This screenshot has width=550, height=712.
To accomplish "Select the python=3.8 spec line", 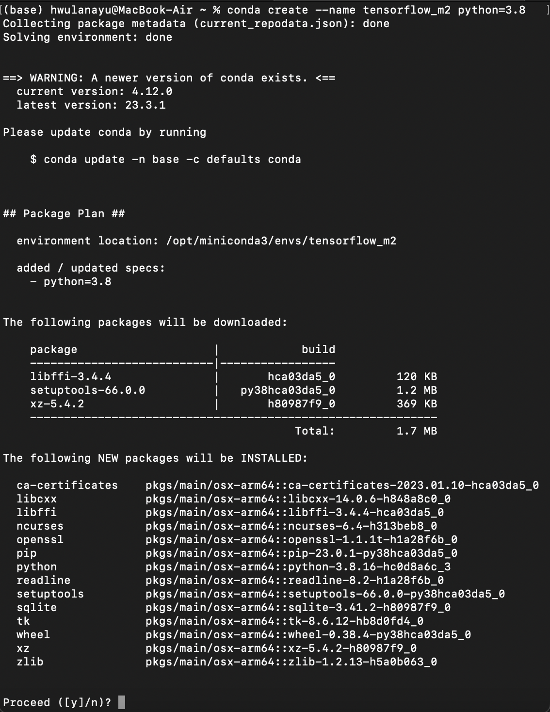I will (x=71, y=281).
